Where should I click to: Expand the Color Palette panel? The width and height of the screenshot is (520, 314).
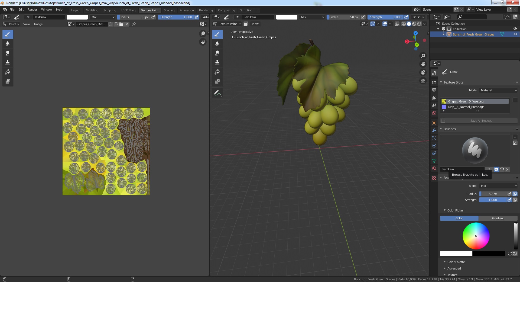click(x=456, y=262)
